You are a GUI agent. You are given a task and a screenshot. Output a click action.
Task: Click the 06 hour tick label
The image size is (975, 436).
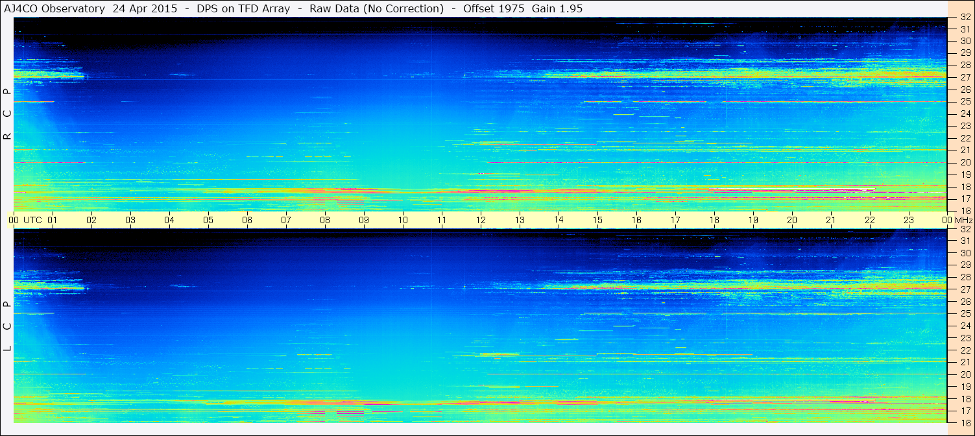[x=247, y=220]
